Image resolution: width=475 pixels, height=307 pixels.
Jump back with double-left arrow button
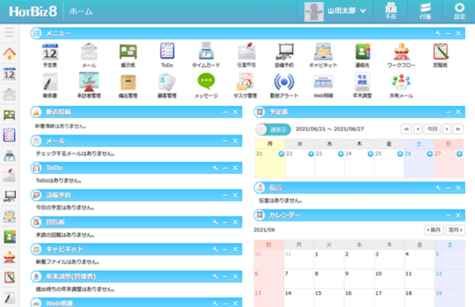pyautogui.click(x=406, y=129)
